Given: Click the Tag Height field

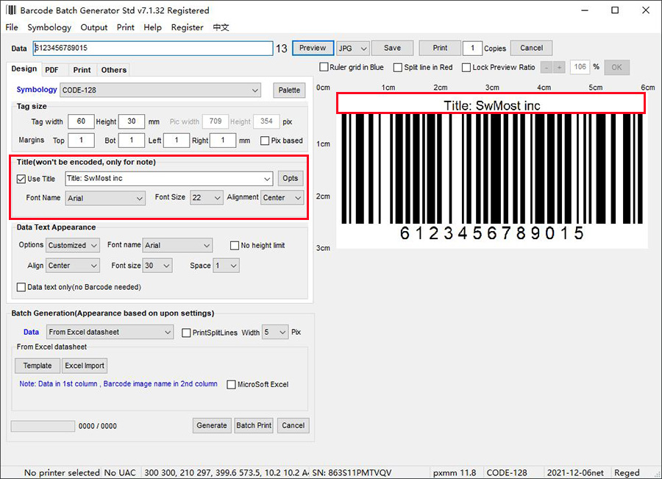Looking at the screenshot, I should (132, 121).
